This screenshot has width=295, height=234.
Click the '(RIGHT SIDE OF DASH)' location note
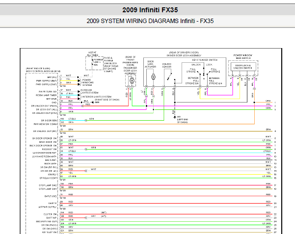(107, 100)
